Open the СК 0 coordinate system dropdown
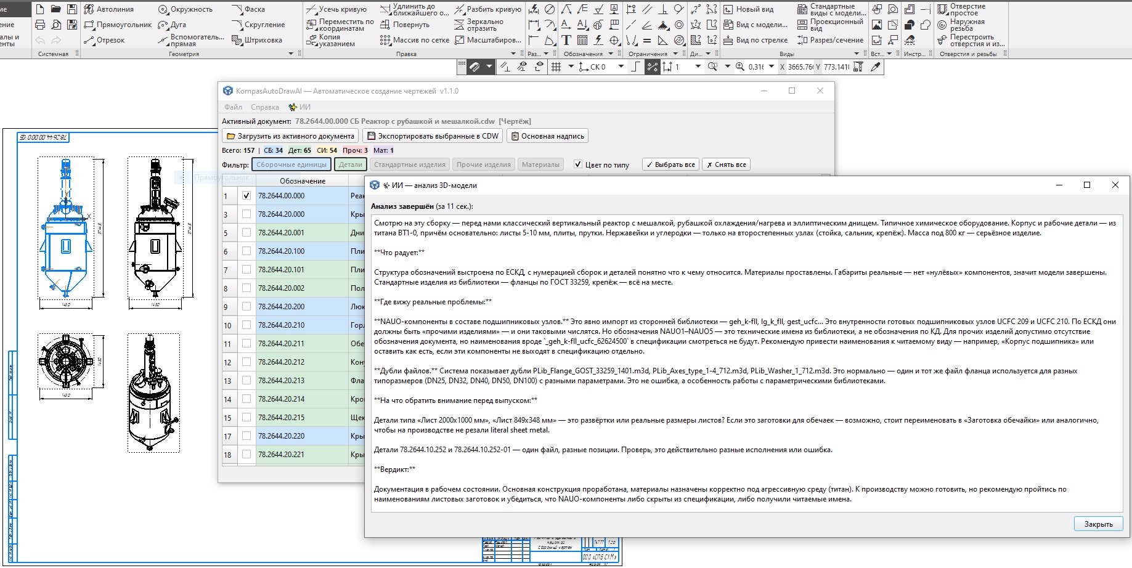Viewport: 1132px width, 568px height. tap(621, 67)
